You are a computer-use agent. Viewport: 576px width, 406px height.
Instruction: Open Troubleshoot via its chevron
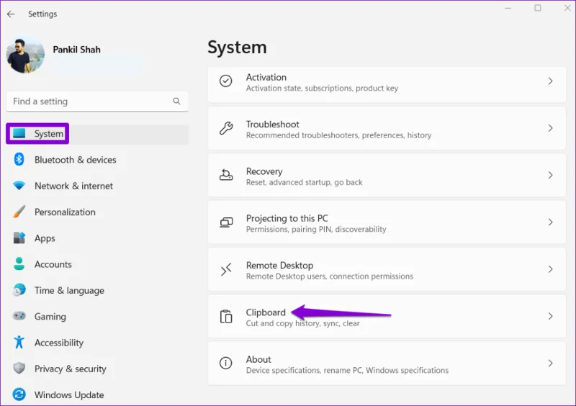(550, 128)
